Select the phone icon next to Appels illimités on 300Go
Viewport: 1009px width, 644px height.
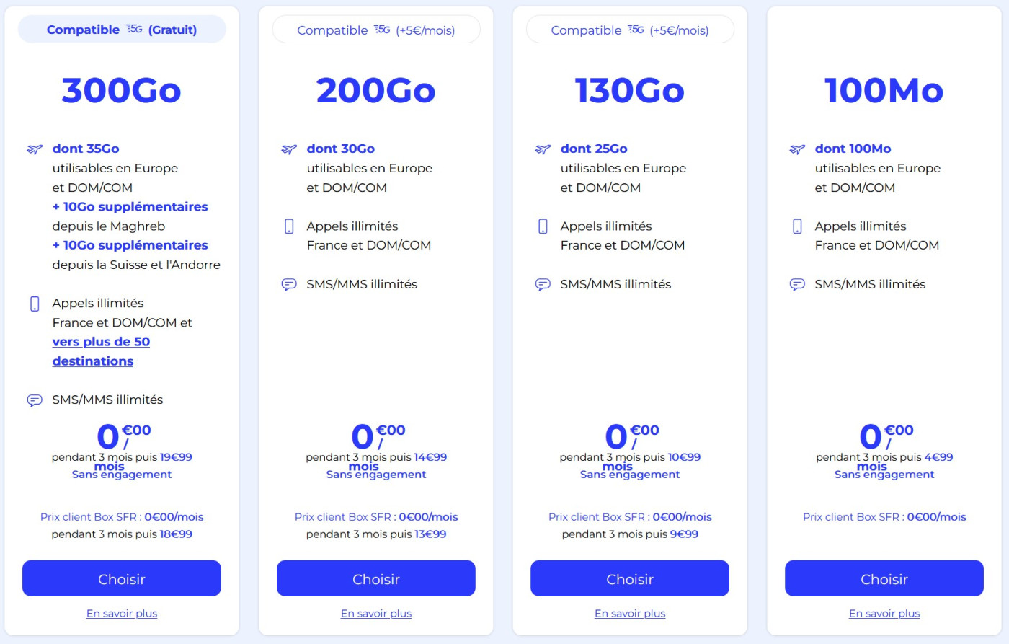coord(35,303)
